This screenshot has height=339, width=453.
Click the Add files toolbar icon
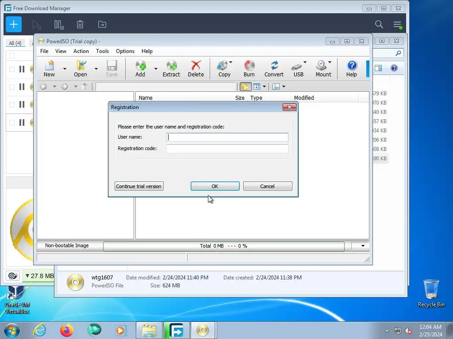click(140, 68)
